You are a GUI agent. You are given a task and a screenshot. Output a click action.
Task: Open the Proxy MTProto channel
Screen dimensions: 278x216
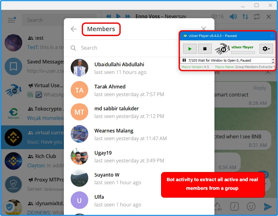point(33,185)
